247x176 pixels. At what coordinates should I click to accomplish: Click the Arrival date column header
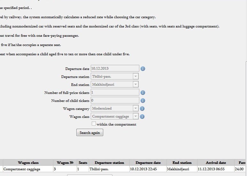(216, 163)
